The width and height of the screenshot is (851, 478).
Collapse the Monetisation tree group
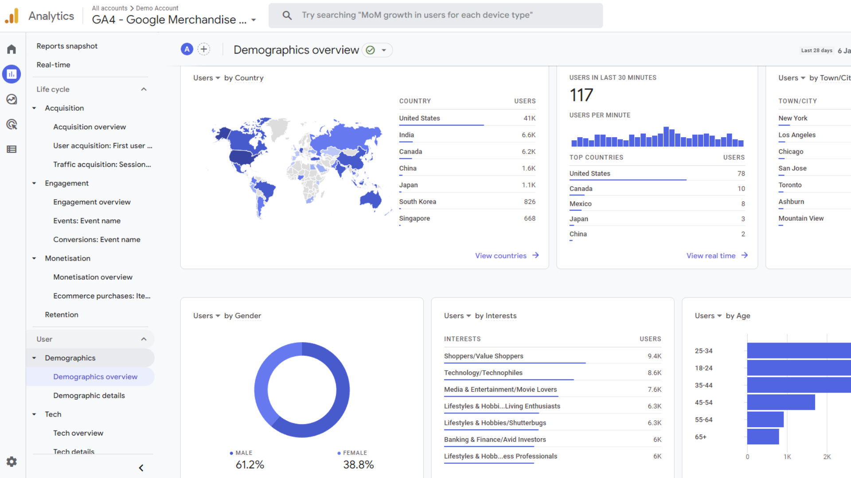[x=34, y=258]
